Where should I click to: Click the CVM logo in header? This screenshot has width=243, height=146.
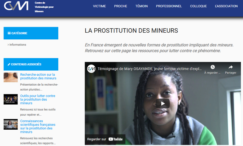[16, 6]
